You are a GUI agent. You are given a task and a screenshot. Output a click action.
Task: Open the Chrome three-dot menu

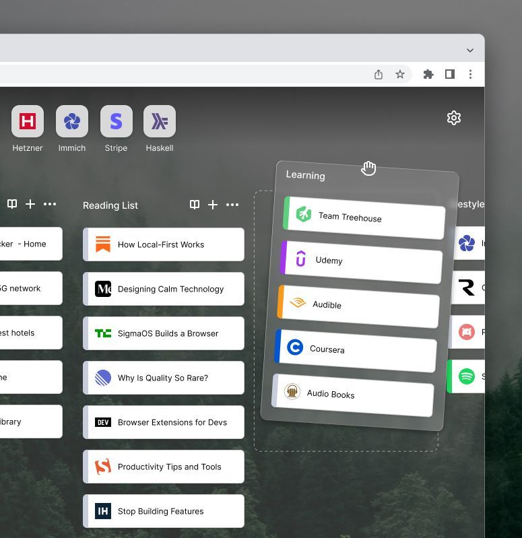[470, 74]
